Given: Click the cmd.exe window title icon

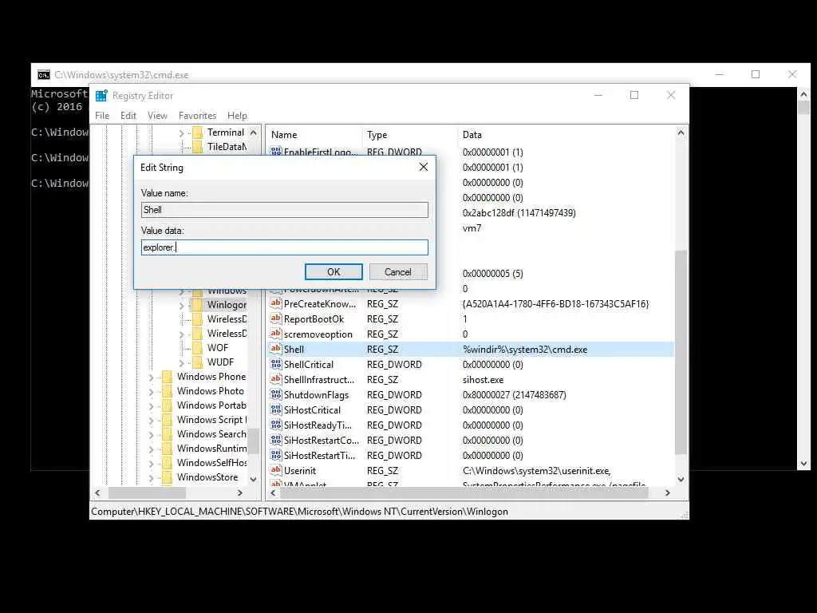Looking at the screenshot, I should [44, 75].
